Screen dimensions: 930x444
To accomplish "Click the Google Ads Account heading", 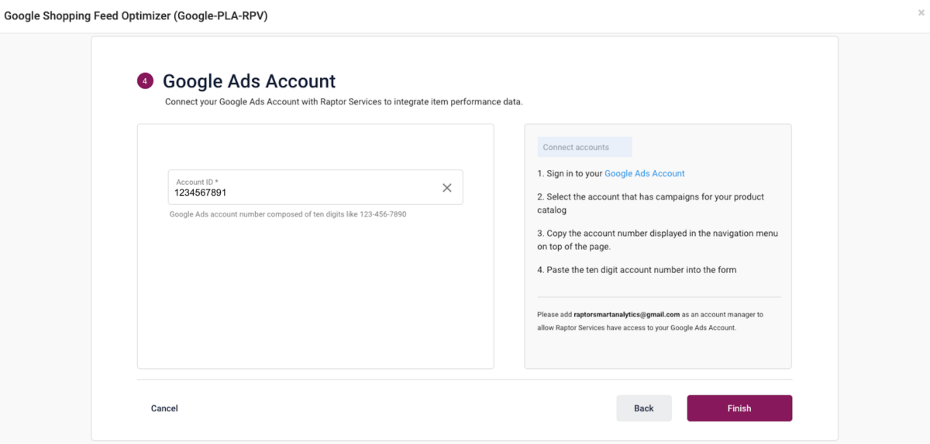I will [x=249, y=81].
